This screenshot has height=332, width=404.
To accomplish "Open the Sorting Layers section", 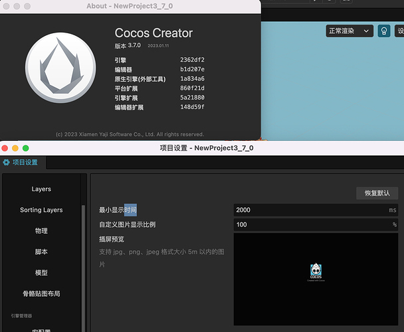I will pos(41,210).
